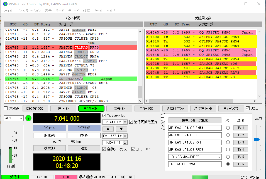Select the next radio button for Tx 2

[x=228, y=135]
